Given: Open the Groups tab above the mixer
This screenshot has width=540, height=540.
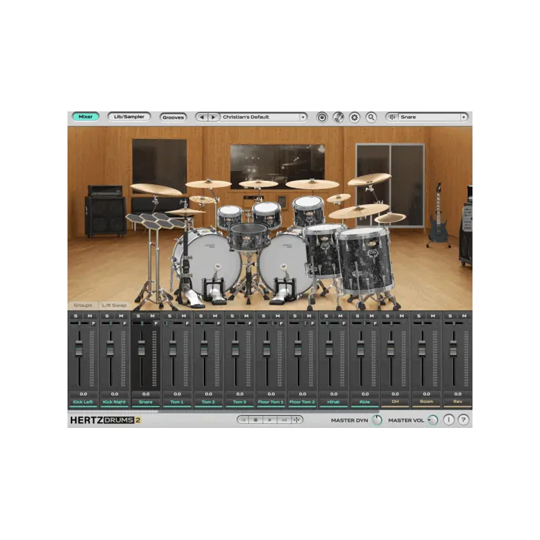Looking at the screenshot, I should [x=83, y=305].
